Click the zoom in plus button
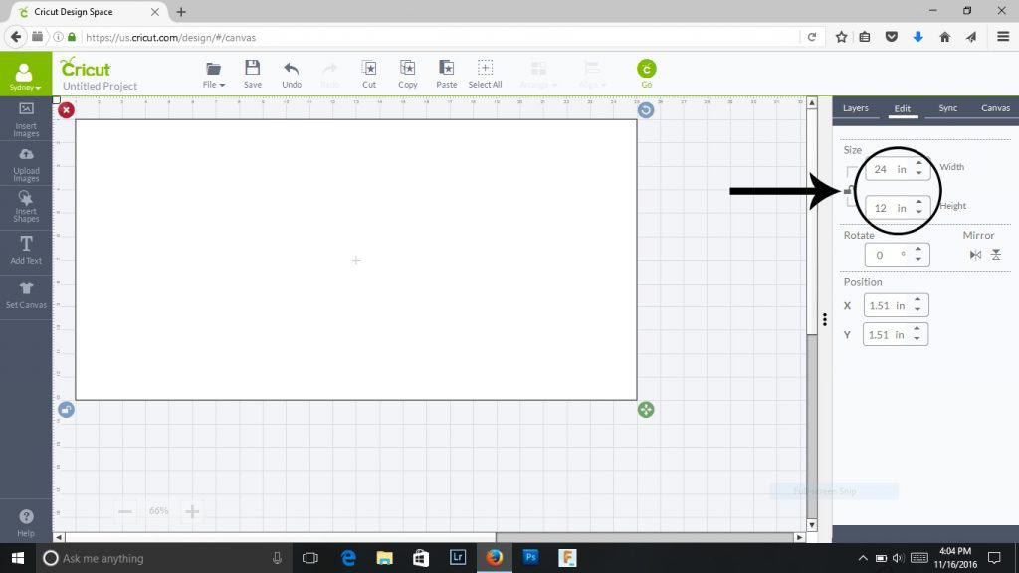 193,511
